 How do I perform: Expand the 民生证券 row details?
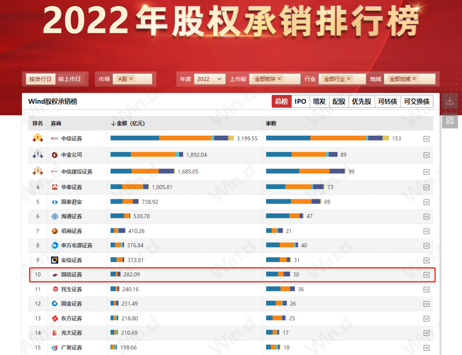click(426, 290)
